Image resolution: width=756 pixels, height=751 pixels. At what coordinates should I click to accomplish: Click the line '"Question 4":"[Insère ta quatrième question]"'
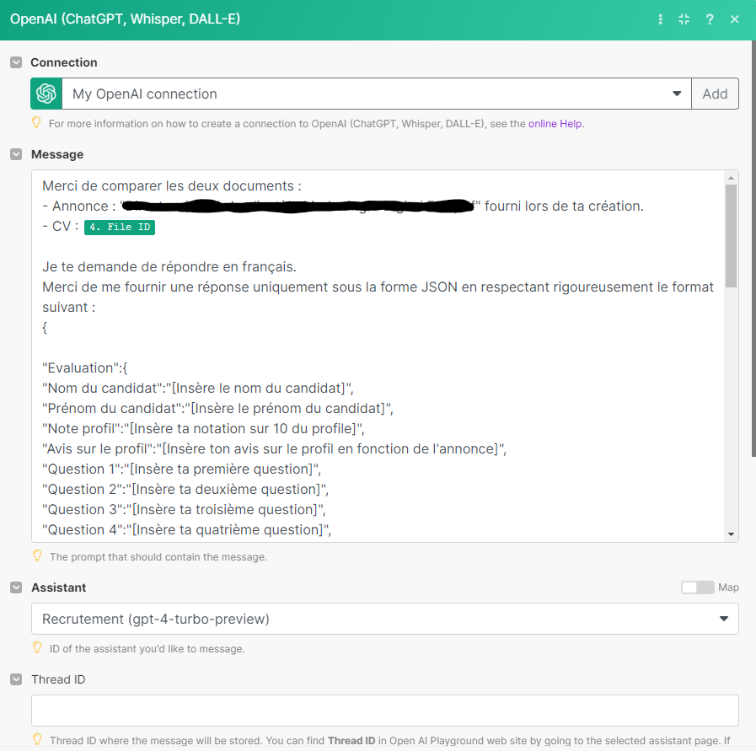pos(187,530)
